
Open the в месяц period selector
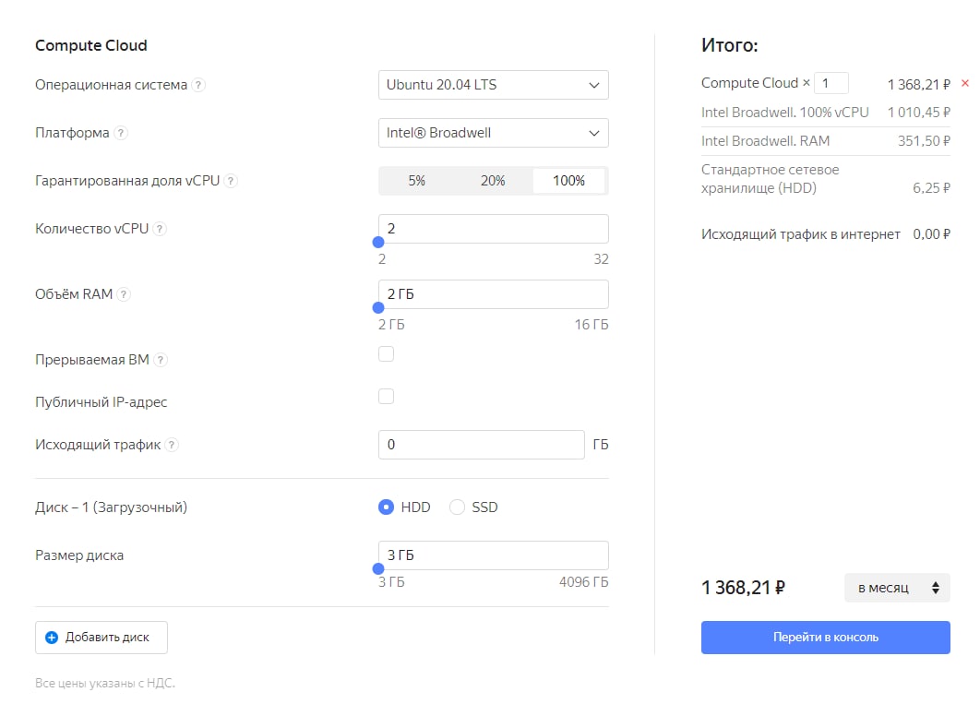tap(897, 588)
